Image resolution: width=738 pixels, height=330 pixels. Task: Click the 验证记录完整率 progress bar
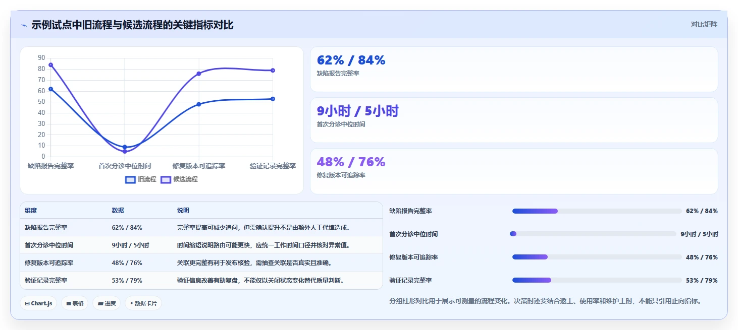click(x=597, y=280)
